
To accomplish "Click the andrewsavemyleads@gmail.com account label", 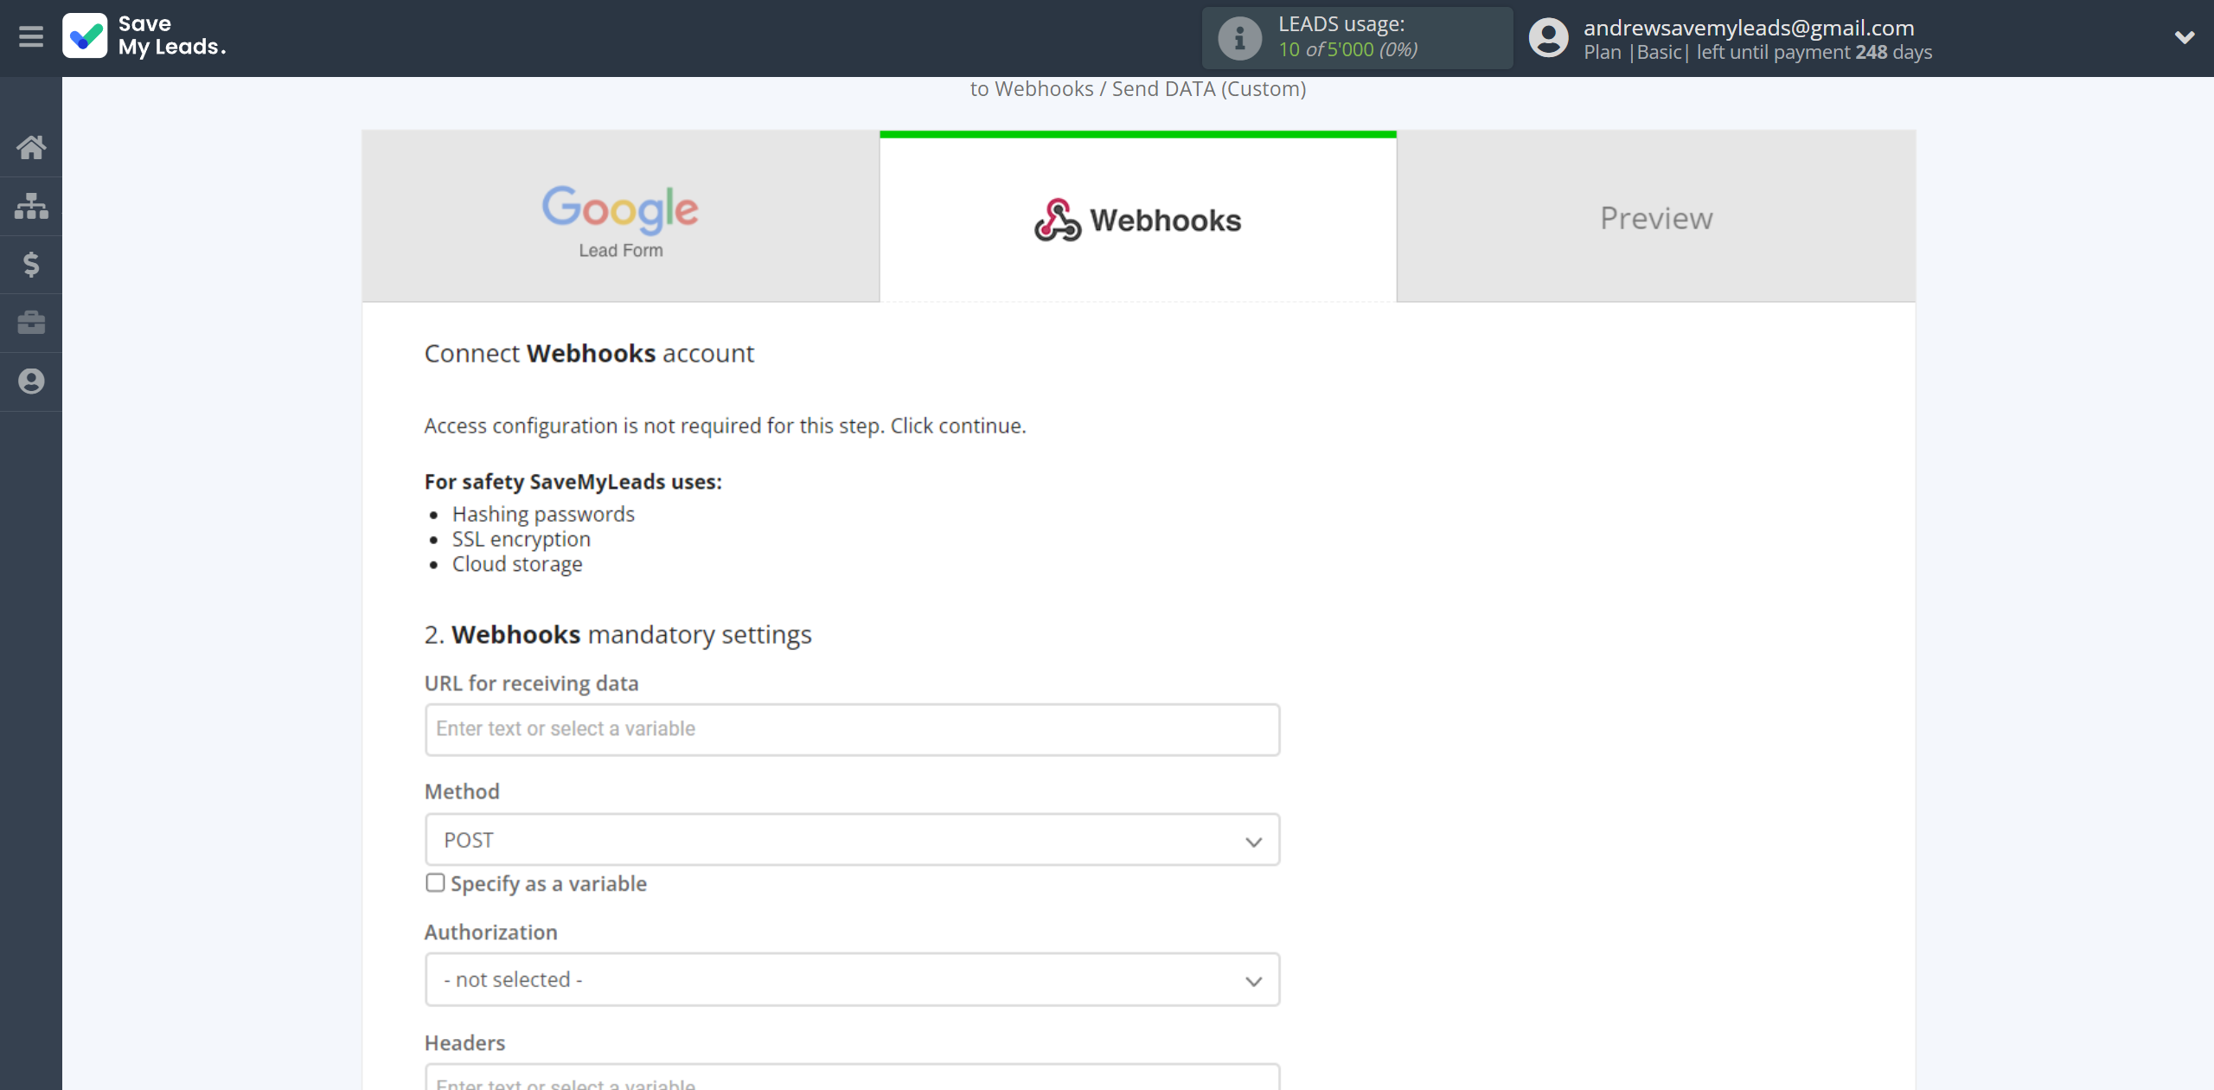I will pos(1749,28).
